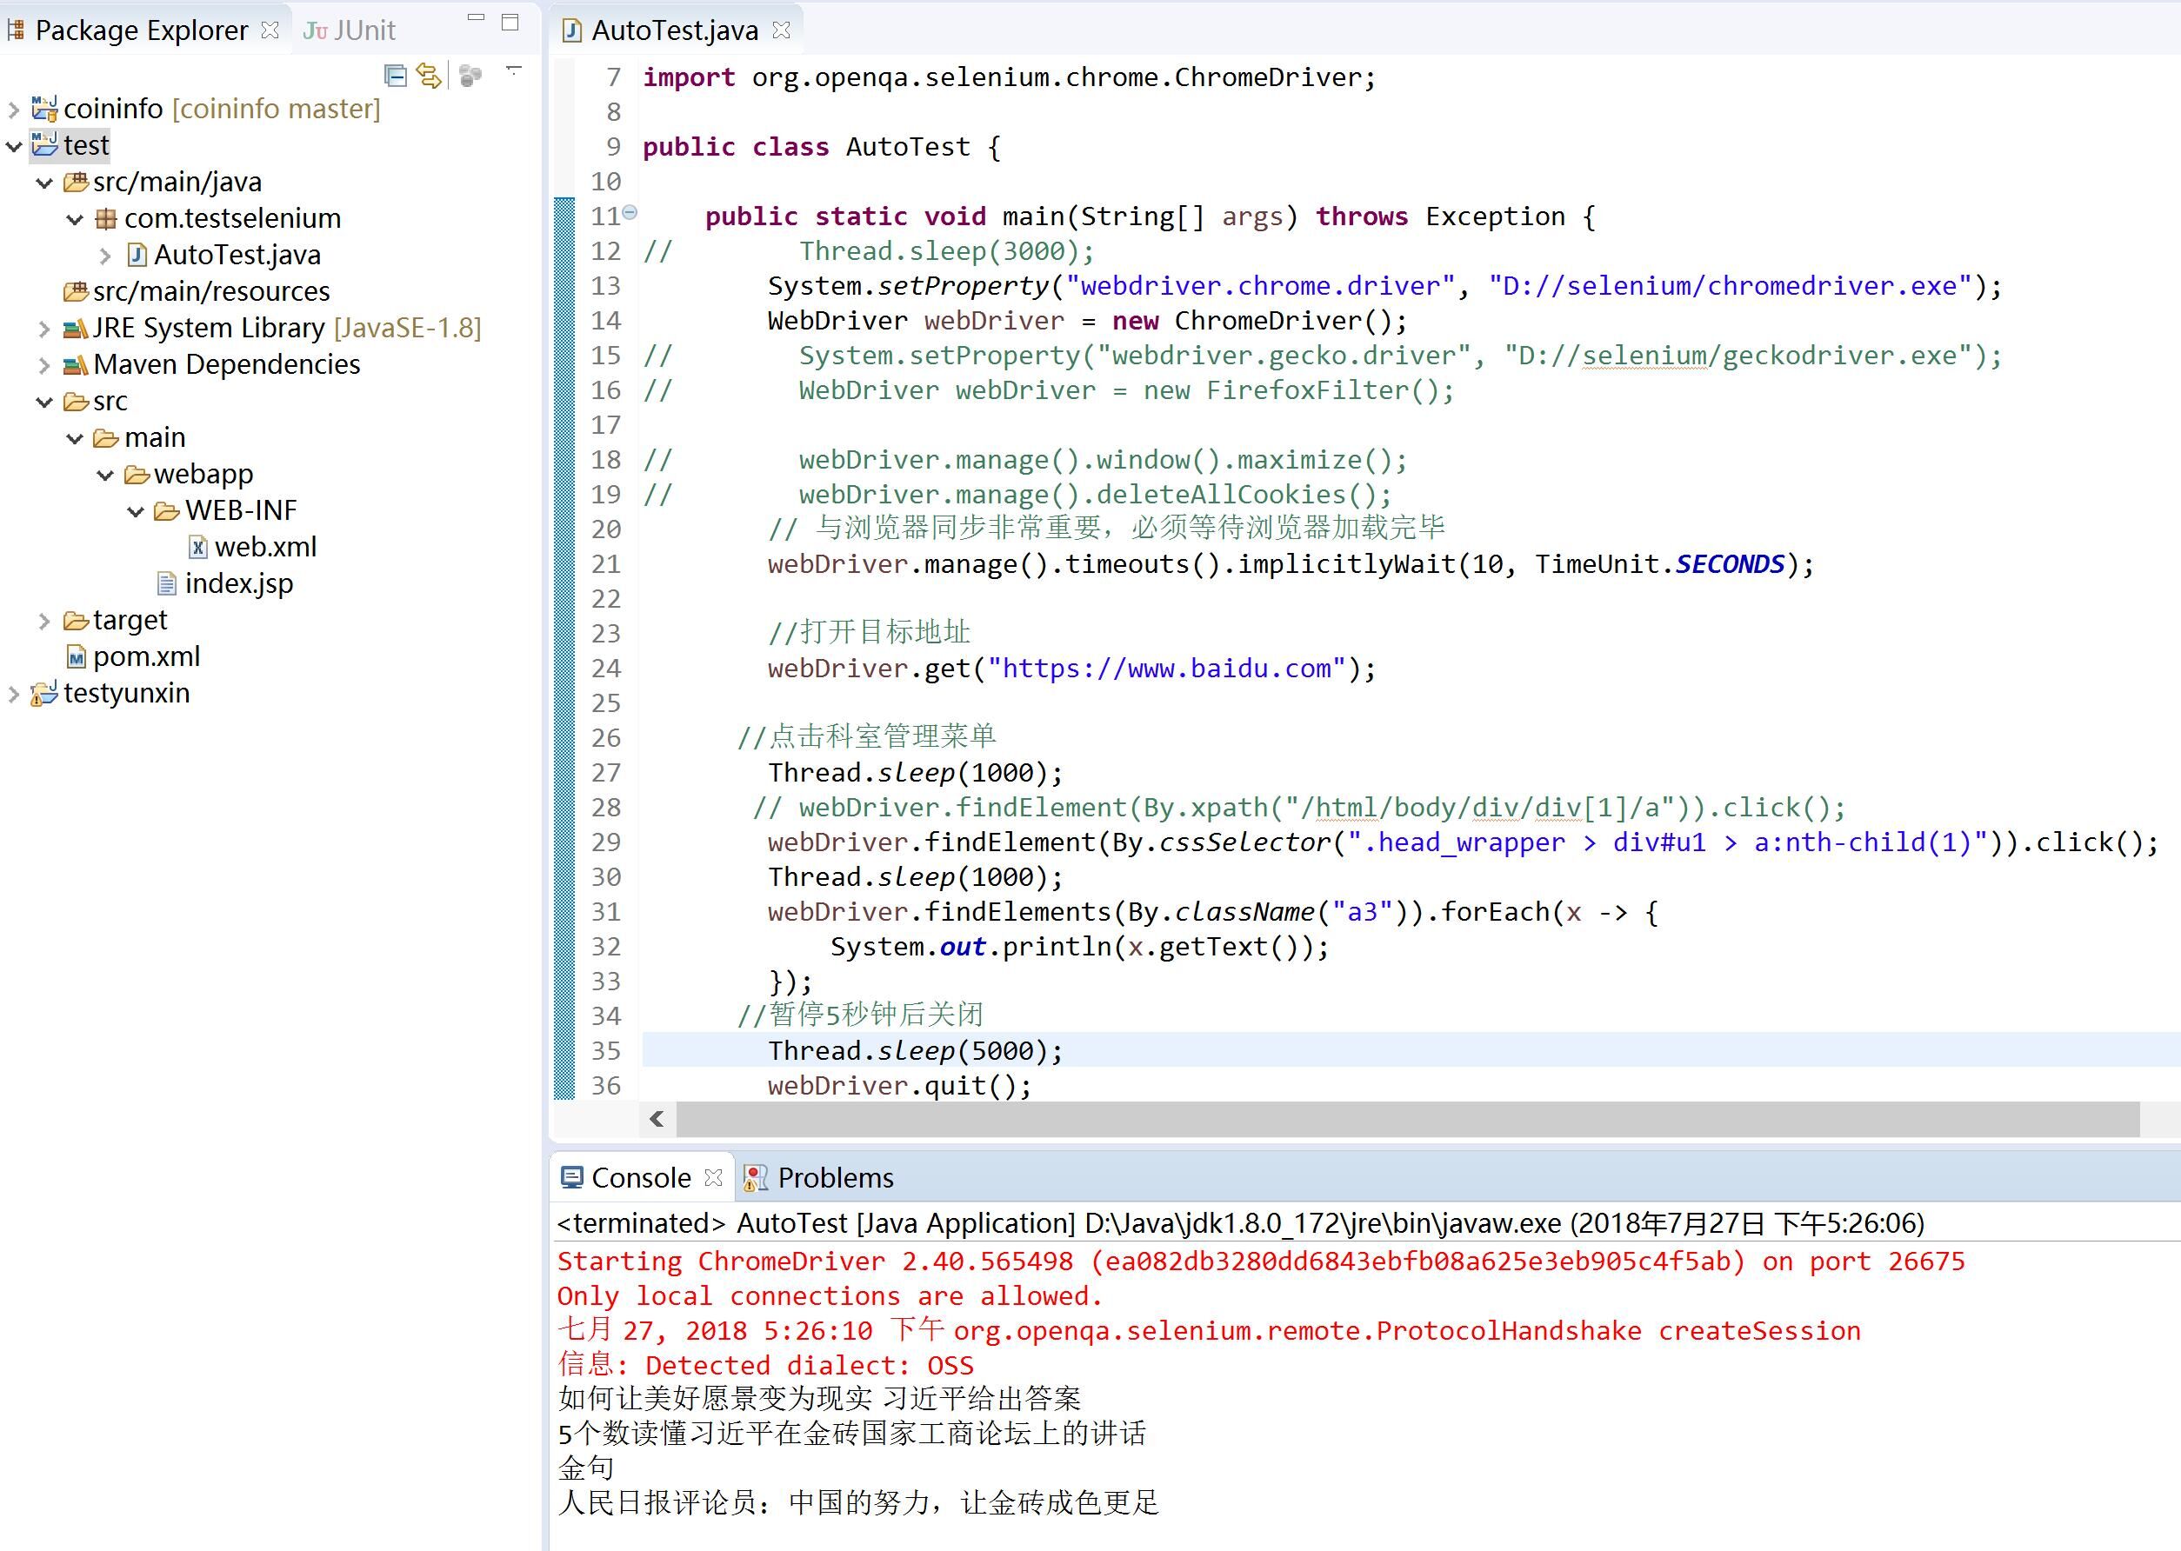Collapse the WEB-INF folder
Viewport: 2181px width, 1551px height.
tap(136, 512)
